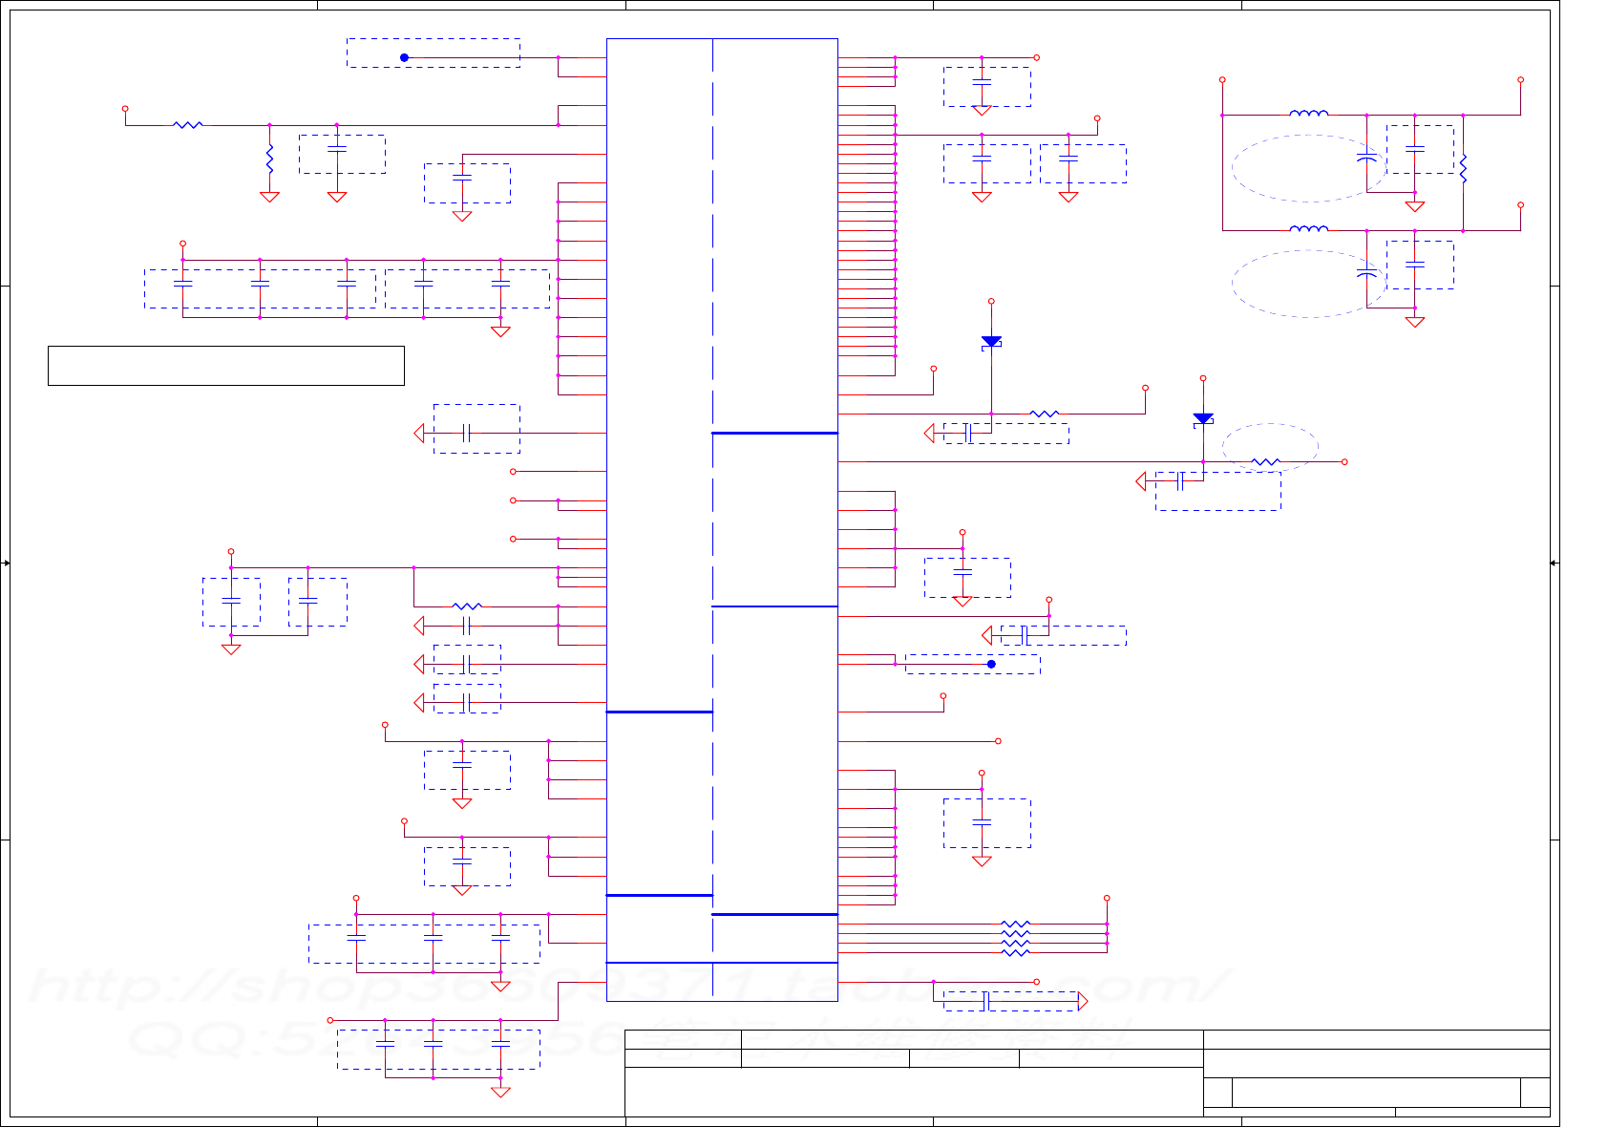Click the solid blue dot in the dashed box right of the IC
1608x1127 pixels.
pyautogui.click(x=991, y=664)
